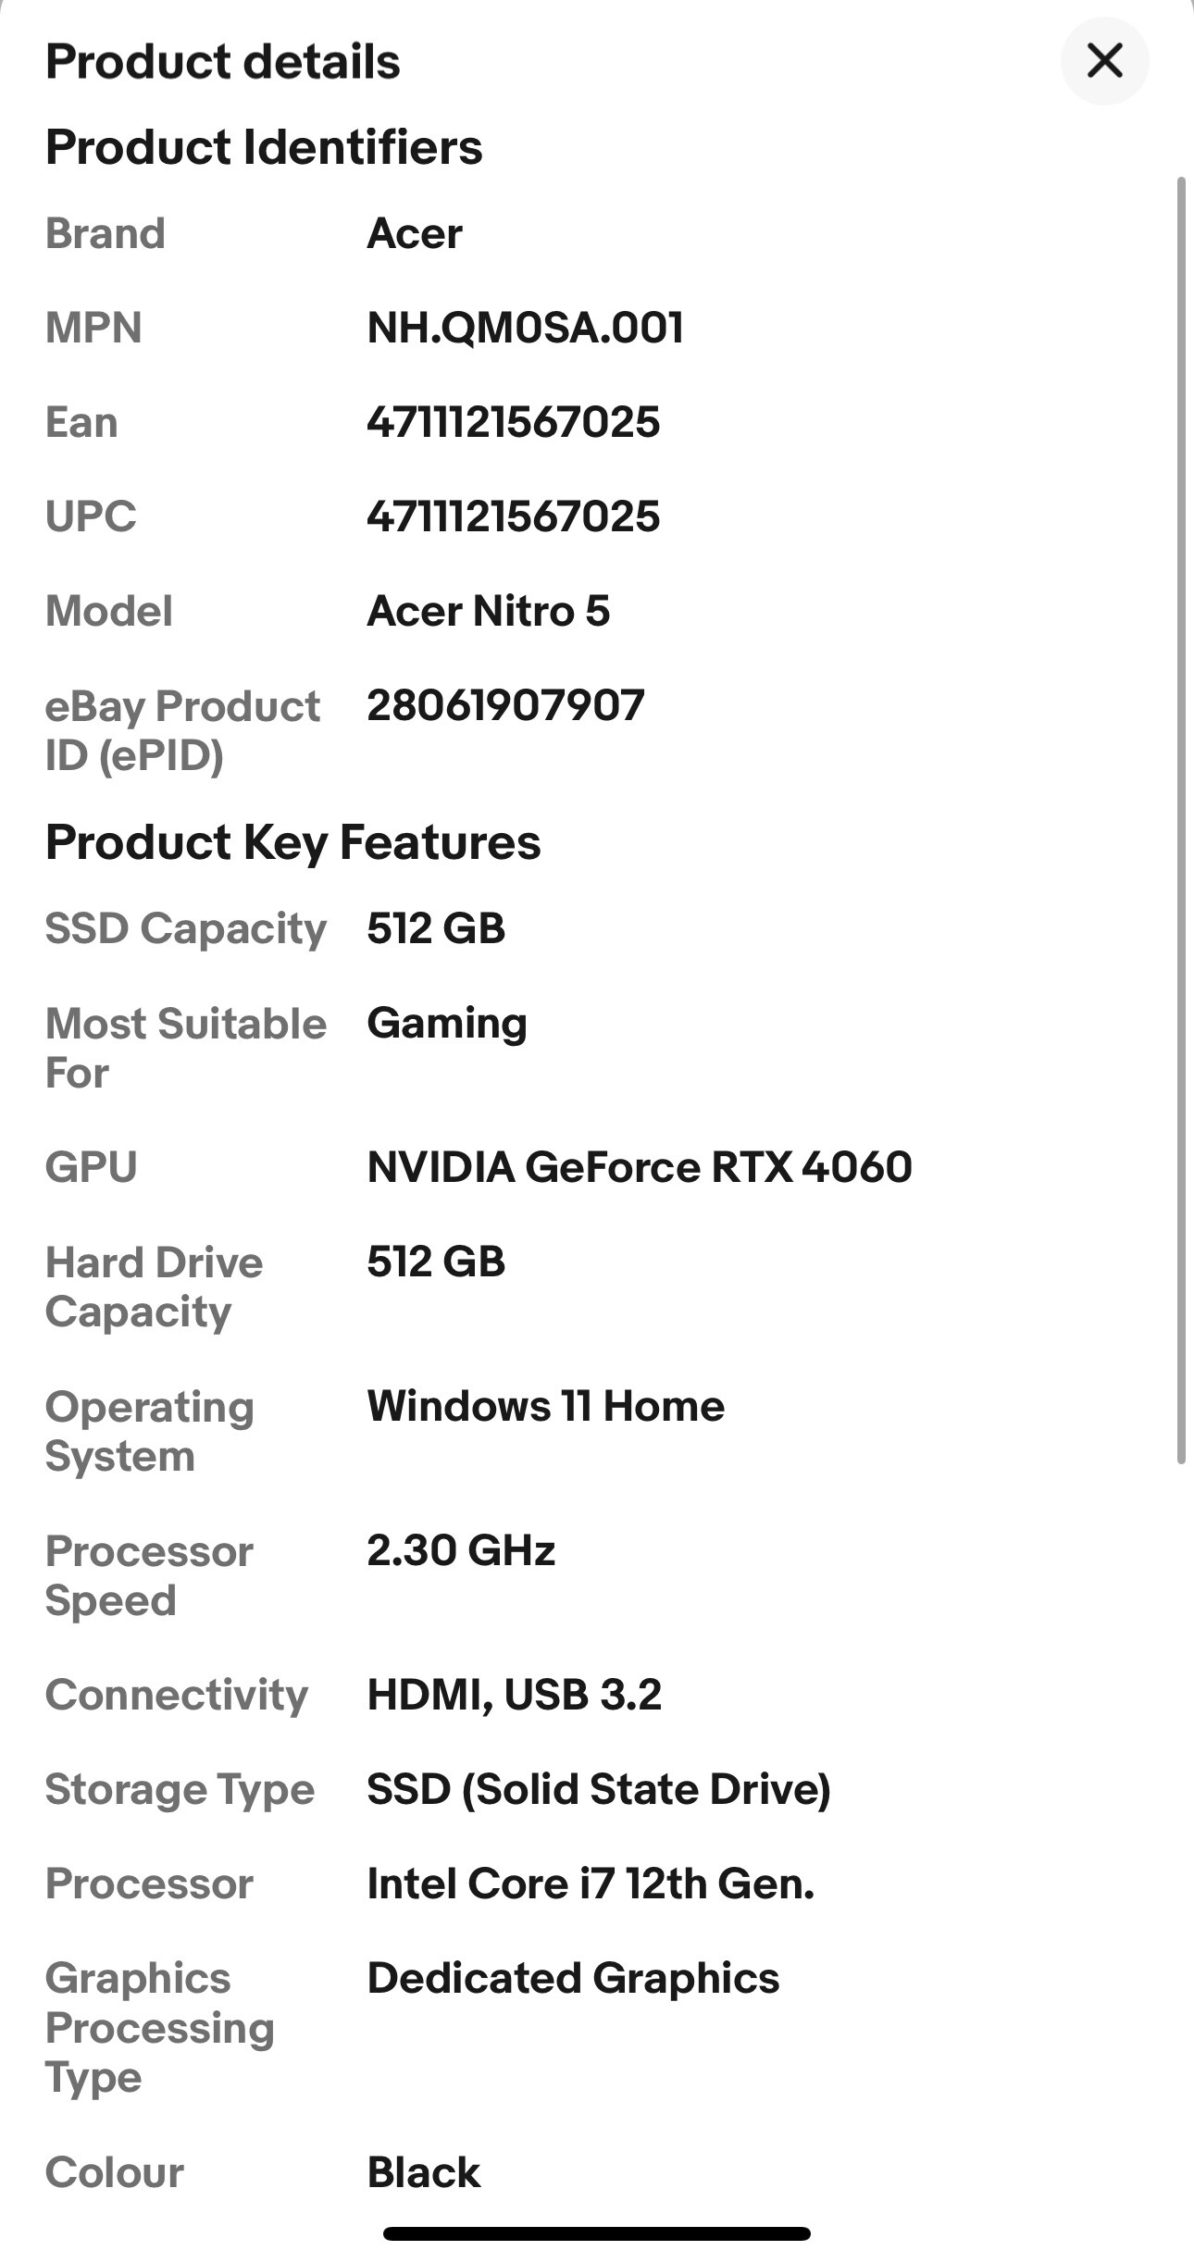Tap the Product Key Features heading
The width and height of the screenshot is (1194, 2263).
pos(293,842)
